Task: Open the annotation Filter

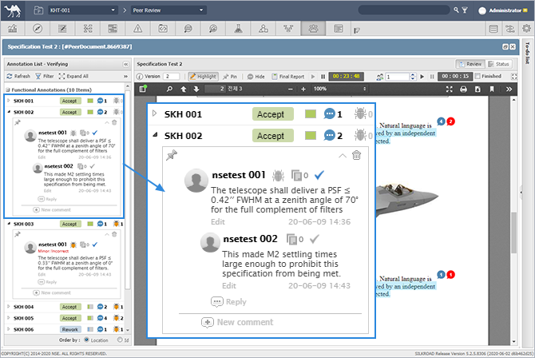Action: click(45, 76)
